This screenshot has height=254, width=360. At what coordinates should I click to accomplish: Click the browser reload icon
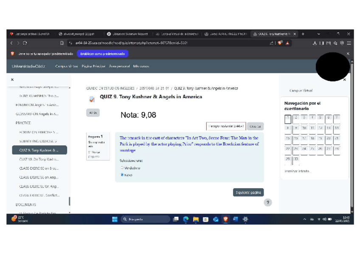25,43
